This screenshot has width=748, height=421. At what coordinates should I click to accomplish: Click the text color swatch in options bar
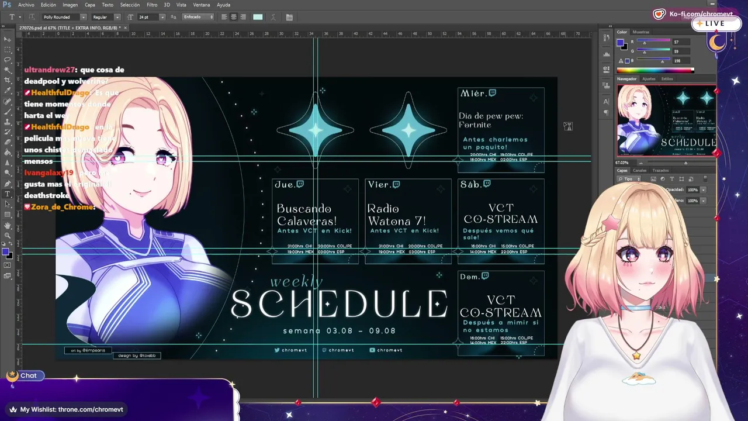coord(258,17)
